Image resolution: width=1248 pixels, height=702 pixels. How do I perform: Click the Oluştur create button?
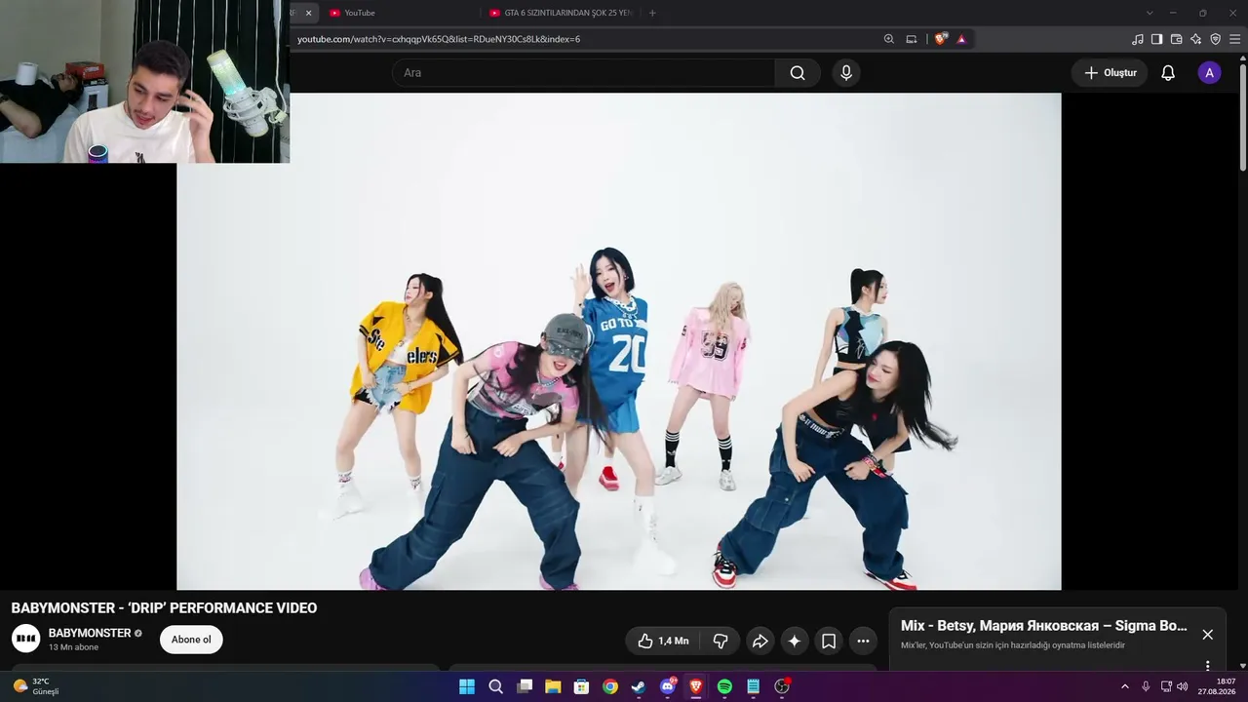[x=1111, y=73]
